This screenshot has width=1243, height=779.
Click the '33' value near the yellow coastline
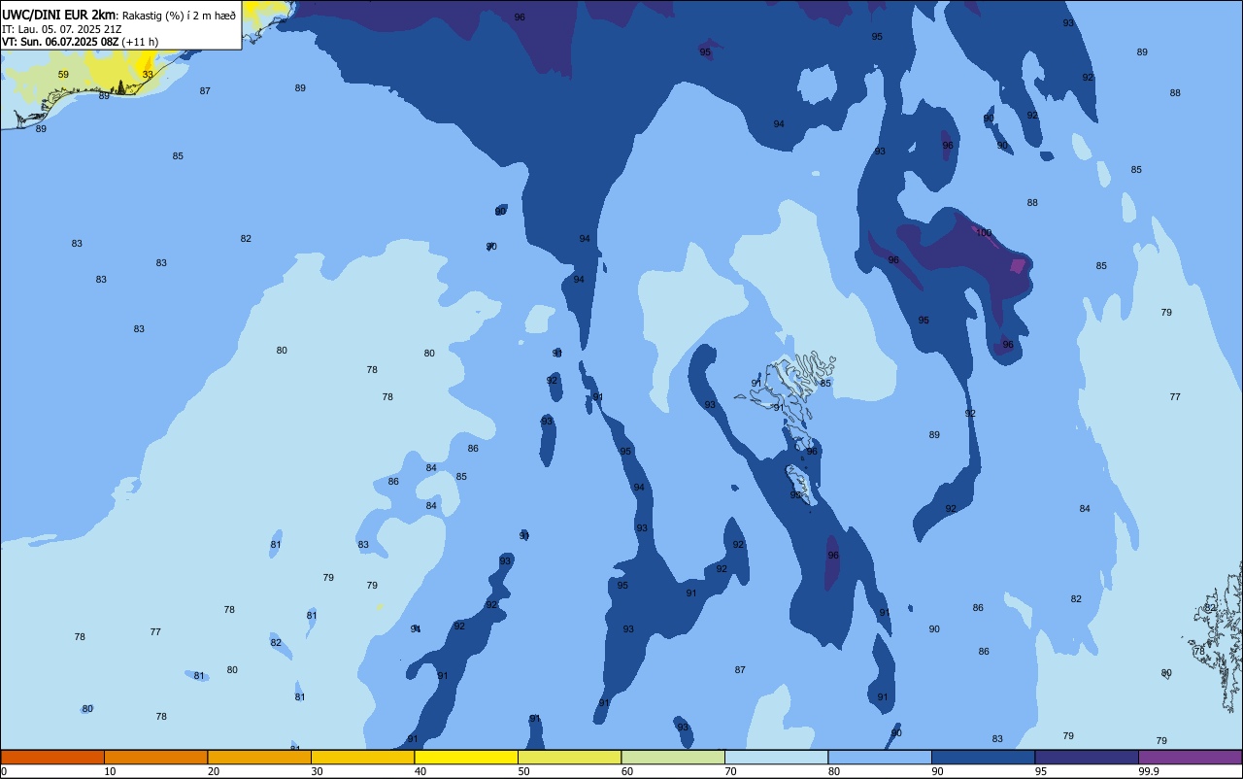tap(148, 75)
